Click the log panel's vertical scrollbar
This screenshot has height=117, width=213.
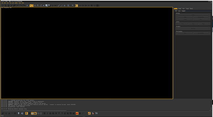[211, 105]
